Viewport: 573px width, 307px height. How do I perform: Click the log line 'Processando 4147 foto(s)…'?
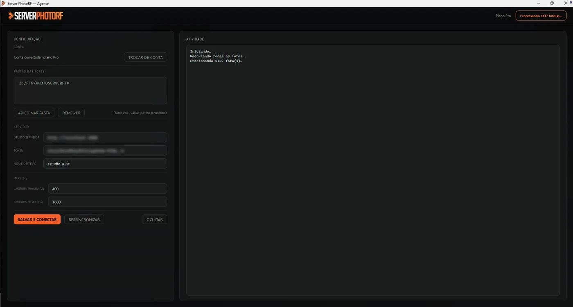216,61
